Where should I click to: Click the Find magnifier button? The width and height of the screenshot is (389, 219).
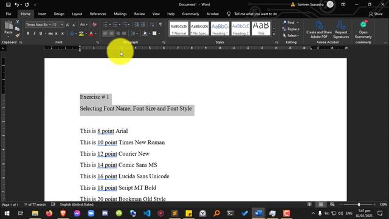pyautogui.click(x=289, y=23)
